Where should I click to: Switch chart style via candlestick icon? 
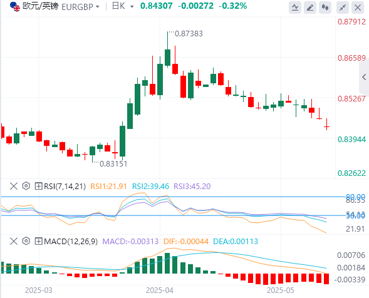(x=325, y=8)
